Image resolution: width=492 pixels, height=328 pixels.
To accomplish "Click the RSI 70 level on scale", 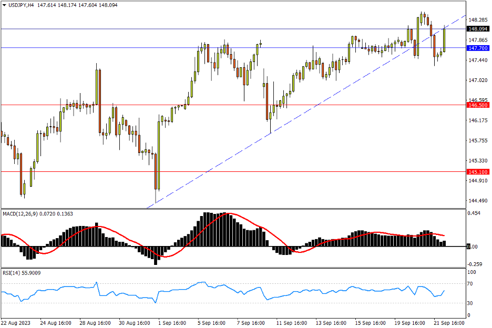I will click(x=471, y=284).
